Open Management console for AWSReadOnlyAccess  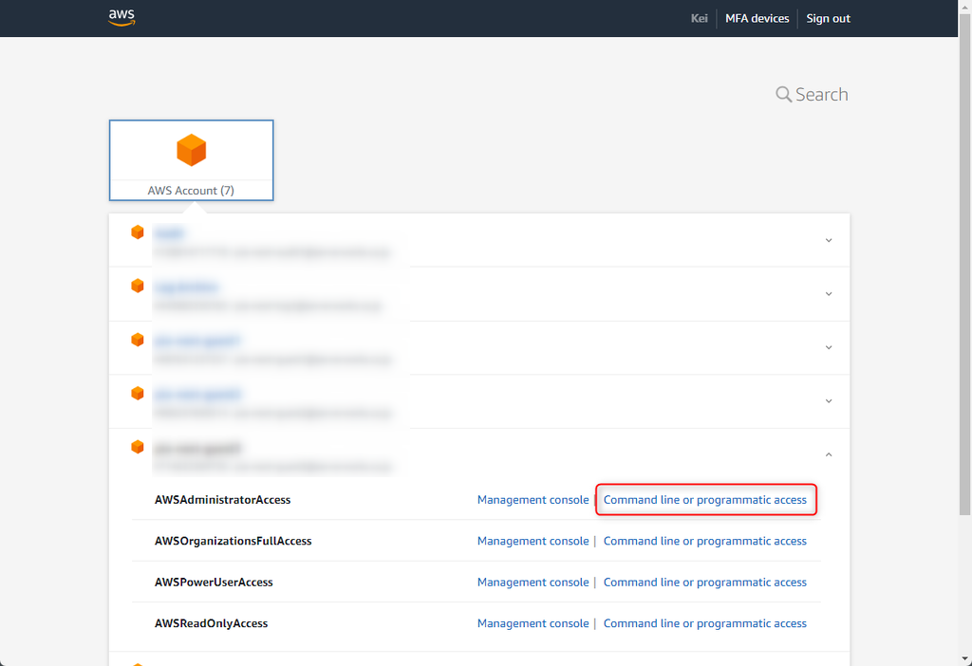coord(533,623)
